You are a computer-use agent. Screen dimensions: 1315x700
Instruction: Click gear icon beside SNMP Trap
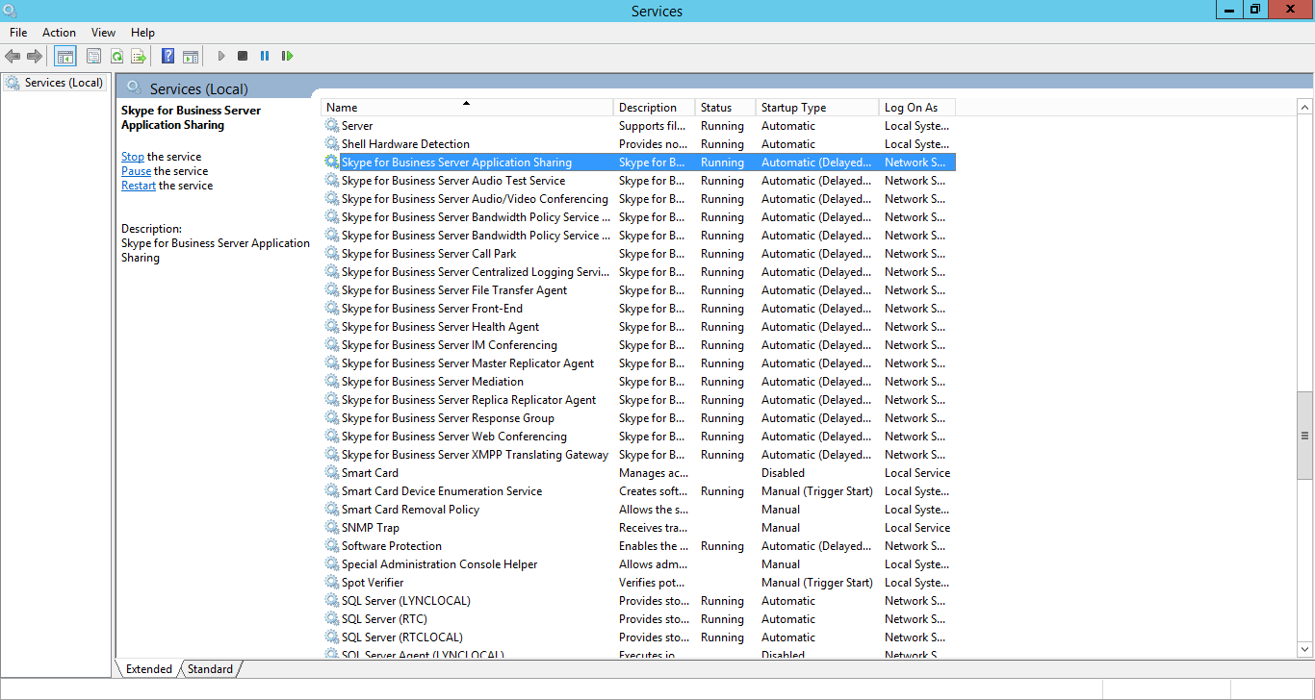tap(332, 528)
